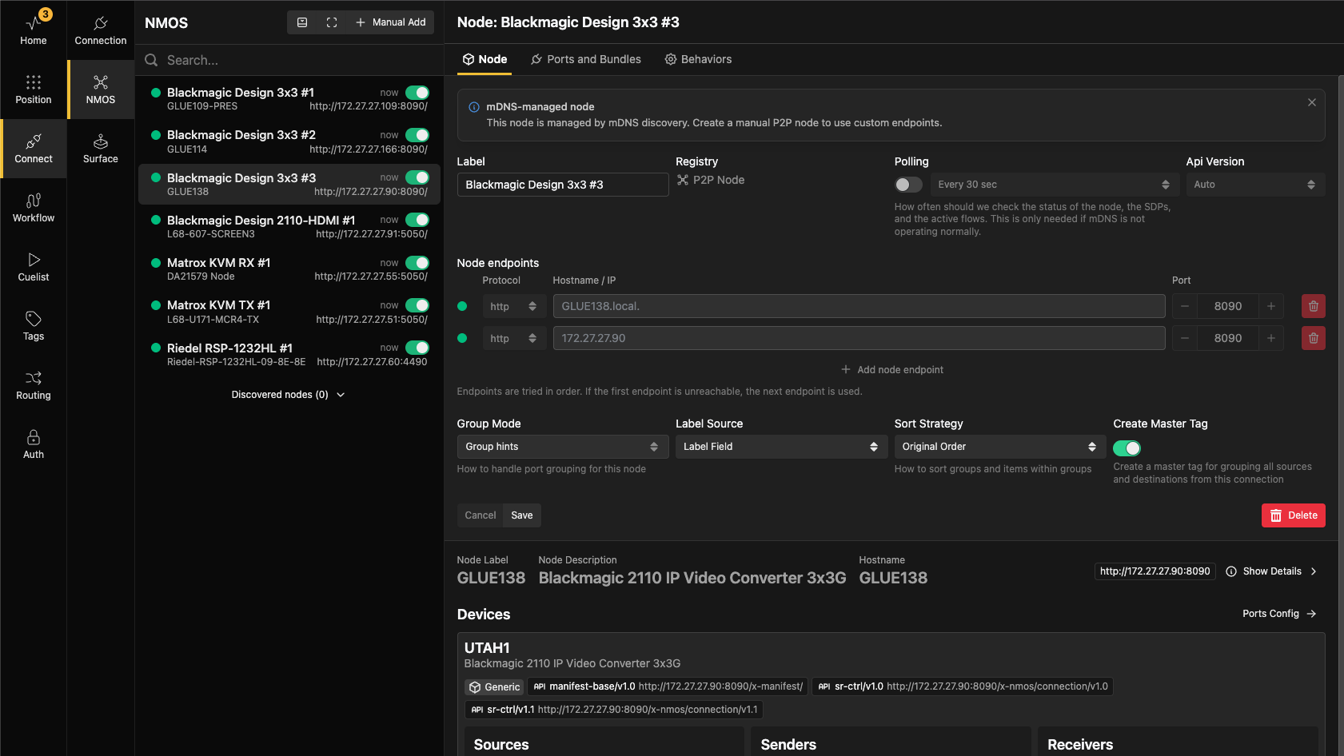Screen dimensions: 1344x756
Task: Decrease port for GLUE138.local. endpoint
Action: coord(1185,306)
